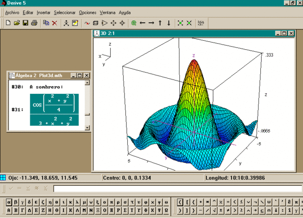Maximize the 3D 2:1 plot window

(x=284, y=33)
